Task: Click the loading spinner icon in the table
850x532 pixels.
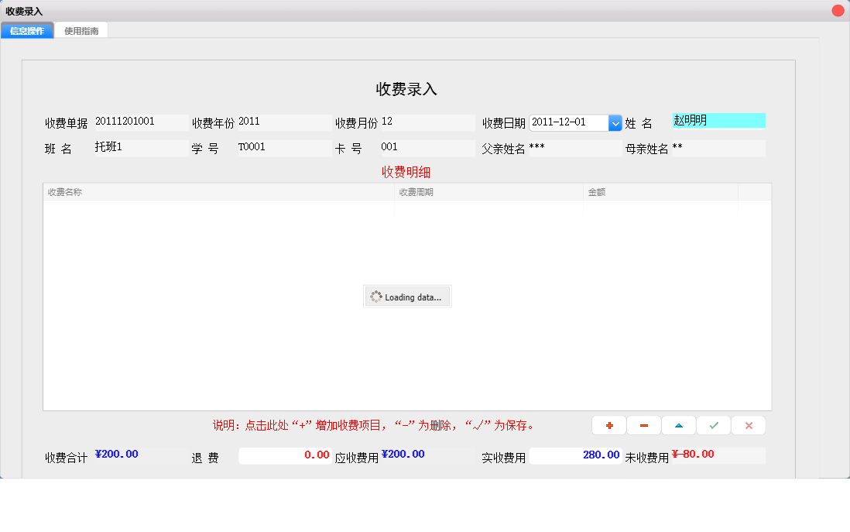Action: (377, 296)
